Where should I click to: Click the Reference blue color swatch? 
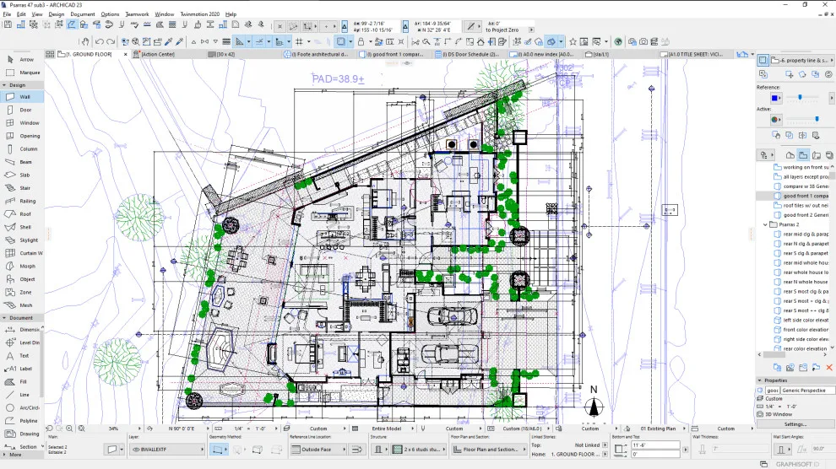coord(774,98)
